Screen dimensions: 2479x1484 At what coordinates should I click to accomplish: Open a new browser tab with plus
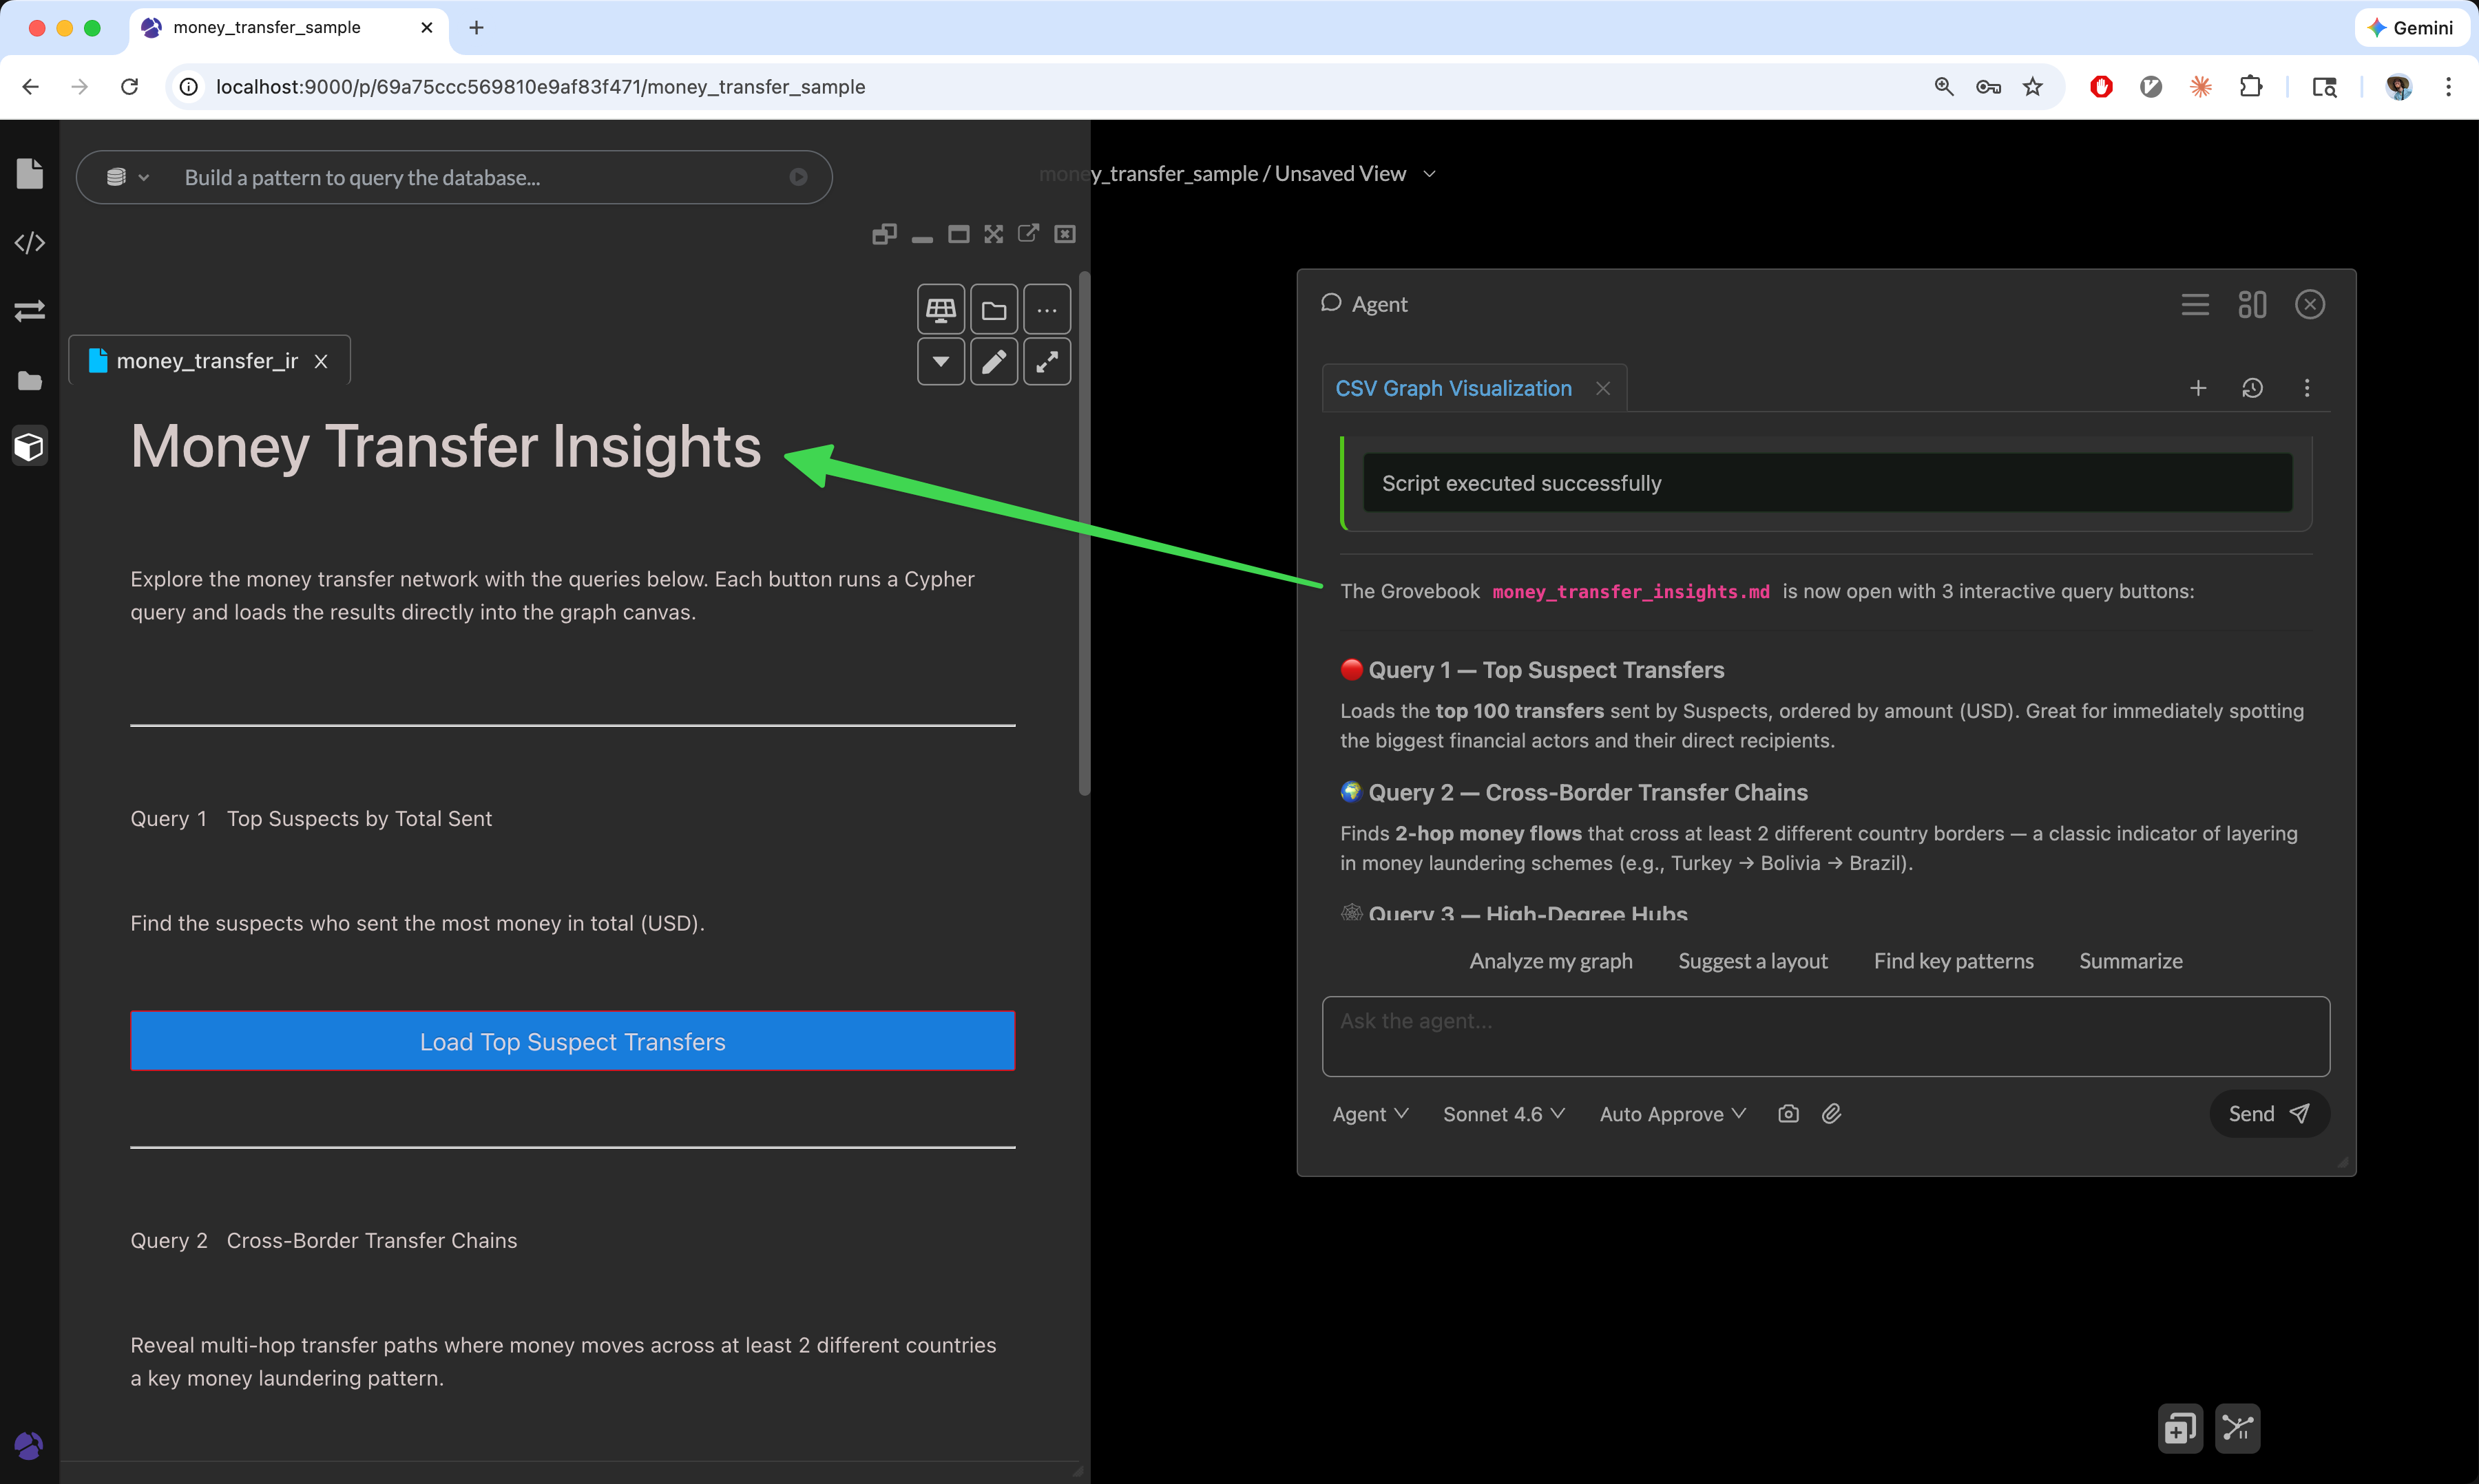pos(477,27)
